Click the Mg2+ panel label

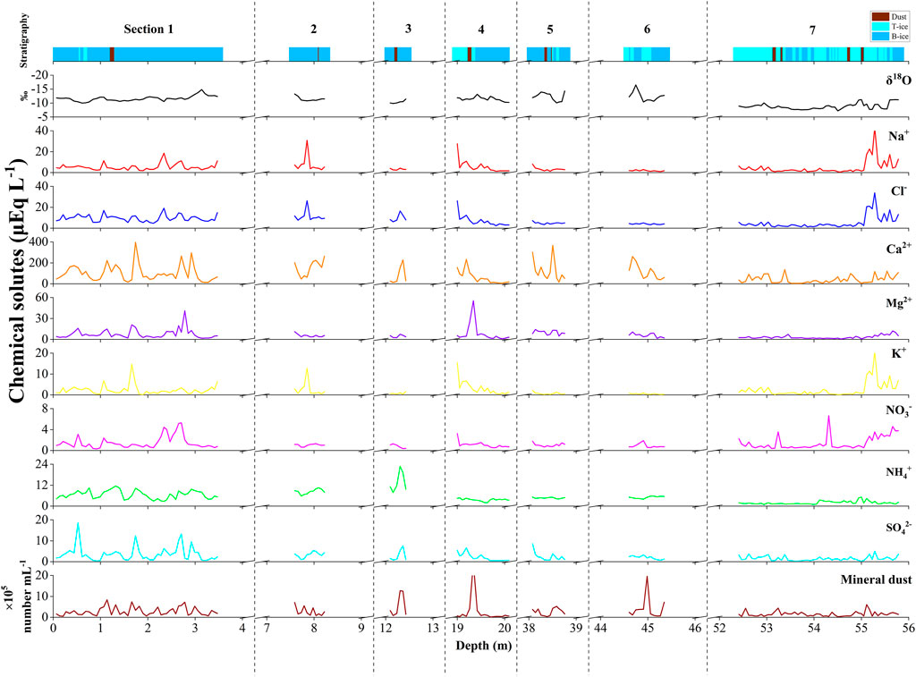898,302
